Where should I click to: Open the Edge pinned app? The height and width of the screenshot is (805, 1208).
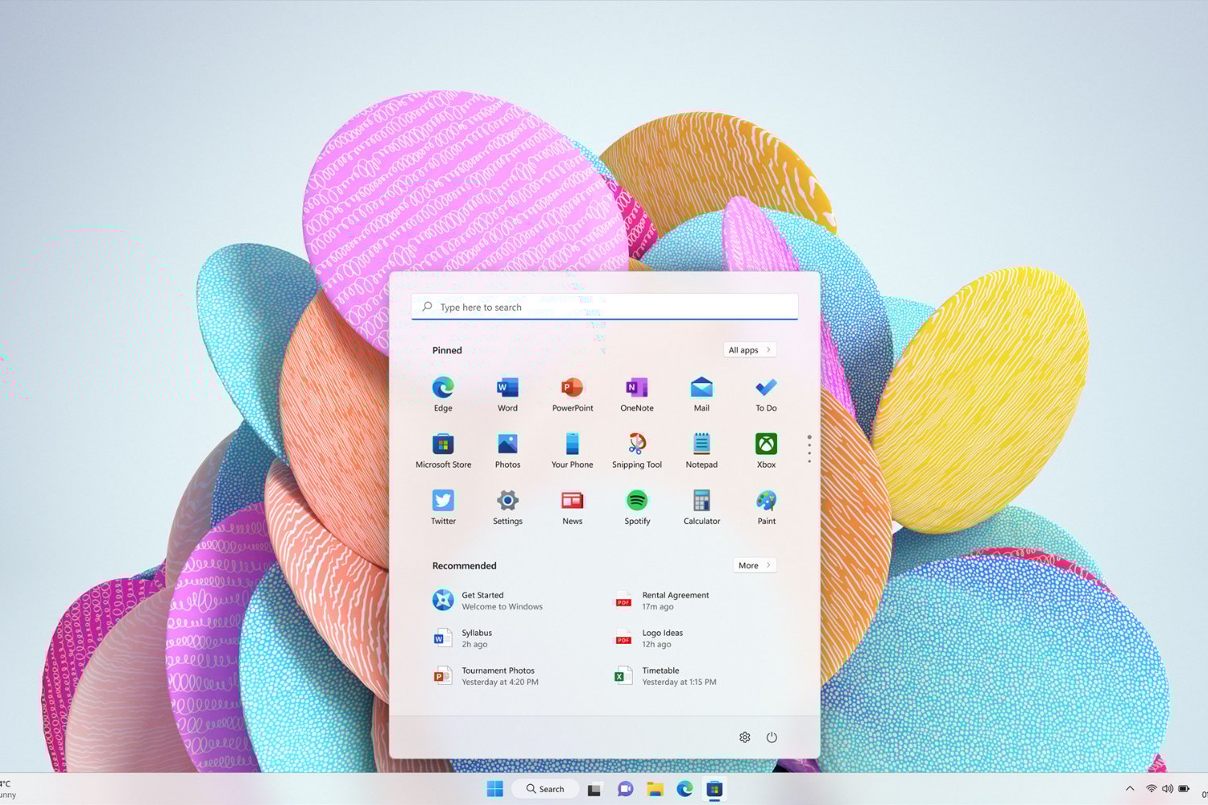[443, 394]
